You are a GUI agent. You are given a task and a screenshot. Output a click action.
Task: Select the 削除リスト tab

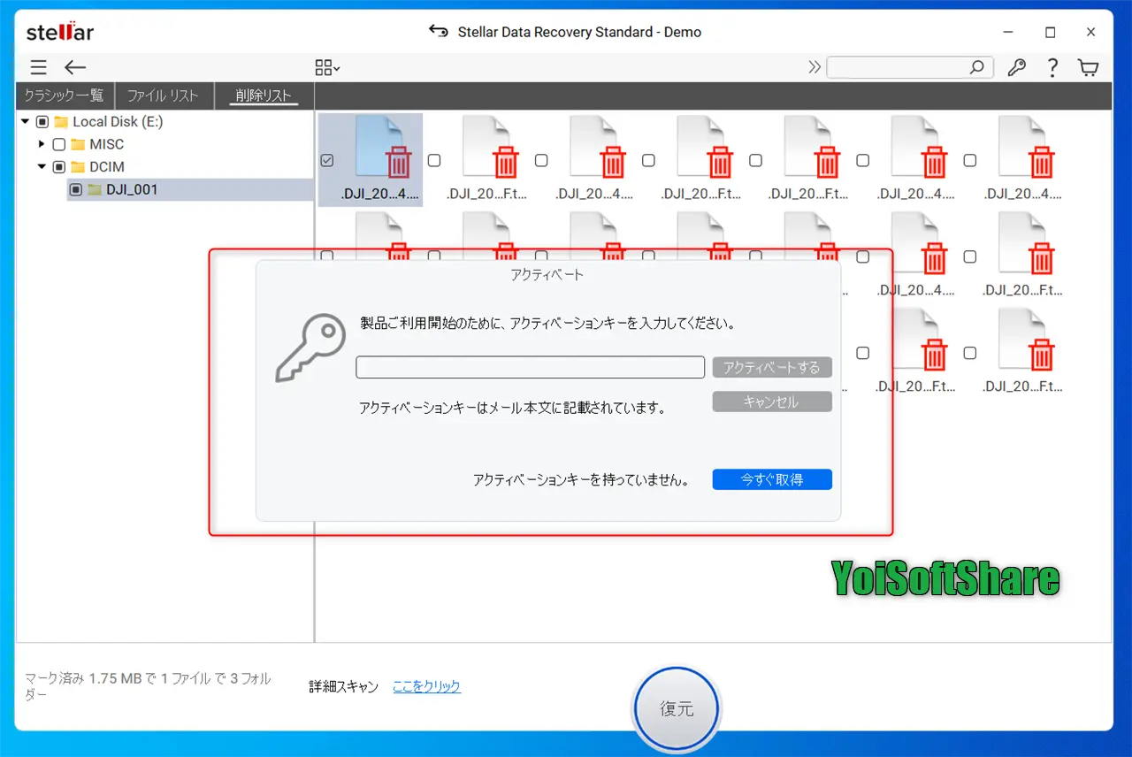tap(264, 96)
